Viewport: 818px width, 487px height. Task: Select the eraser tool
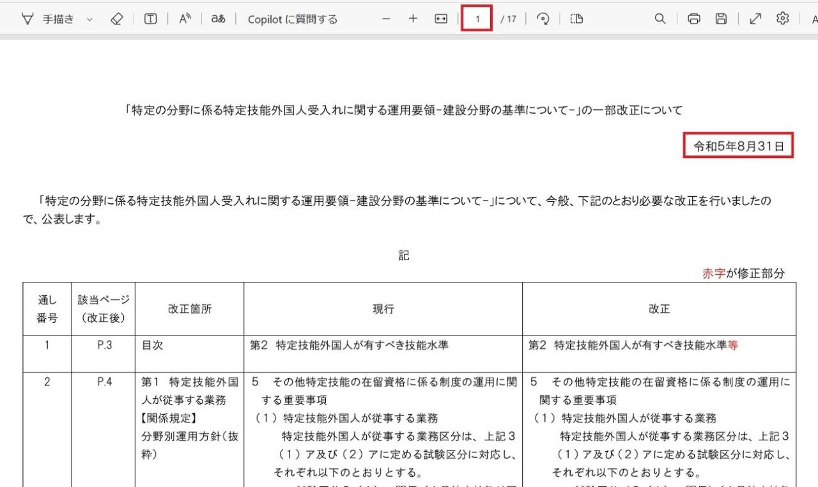click(116, 19)
